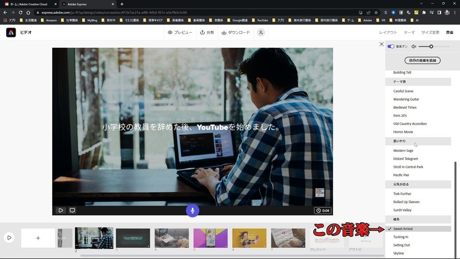
Task: Click the Adobe Express logo icon
Action: pos(11,32)
